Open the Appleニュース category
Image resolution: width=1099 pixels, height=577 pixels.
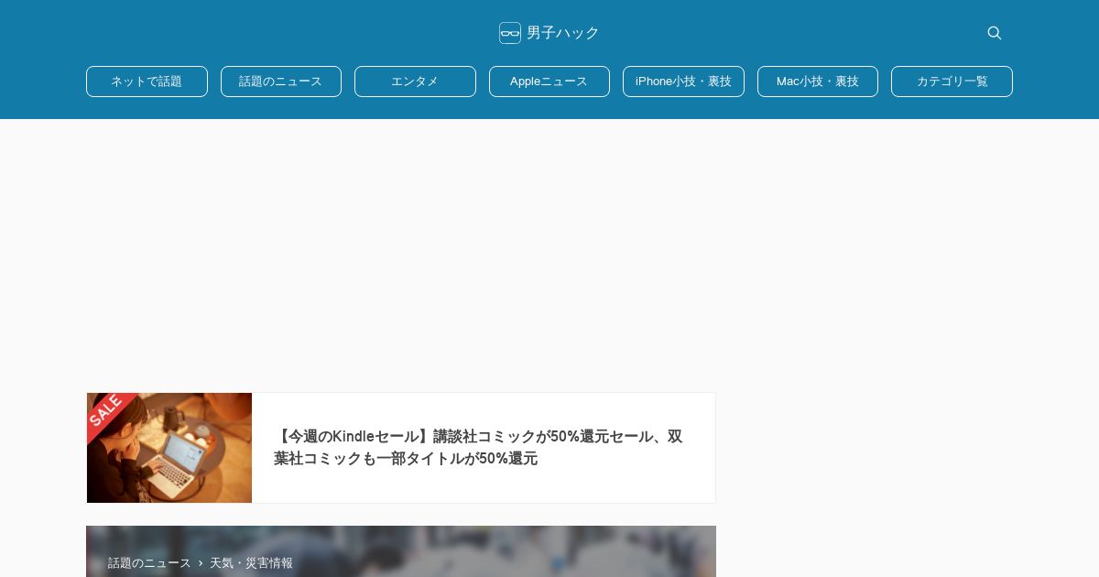[549, 82]
